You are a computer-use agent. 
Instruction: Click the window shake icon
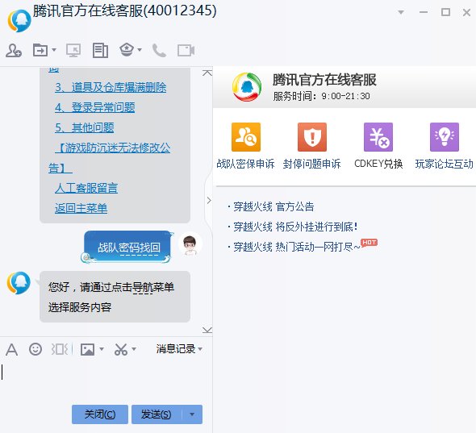(59, 349)
